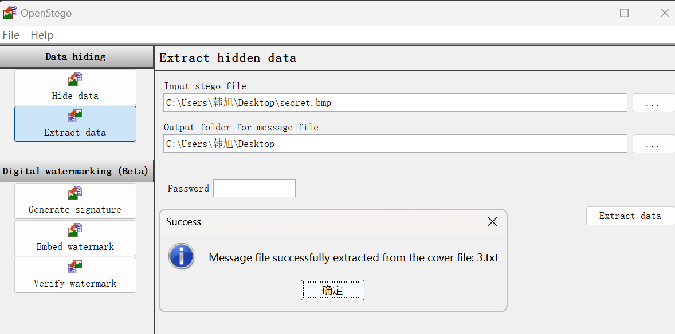
Task: Close the Success dialog with X
Action: coord(492,222)
